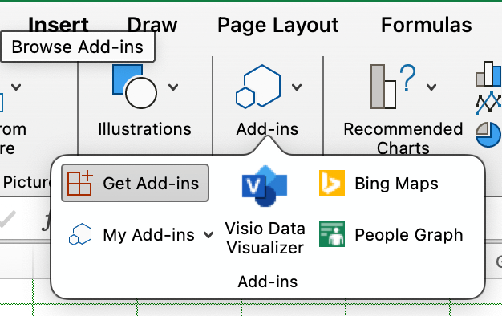Open the People Graph add-in icon

332,234
